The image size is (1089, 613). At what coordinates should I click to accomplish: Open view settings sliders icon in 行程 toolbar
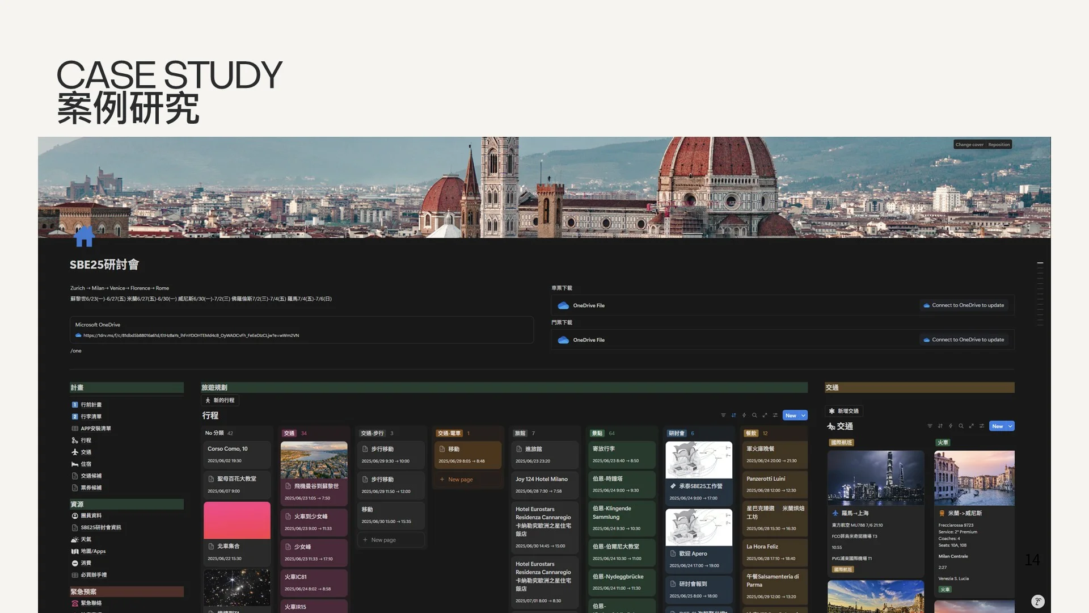click(775, 415)
